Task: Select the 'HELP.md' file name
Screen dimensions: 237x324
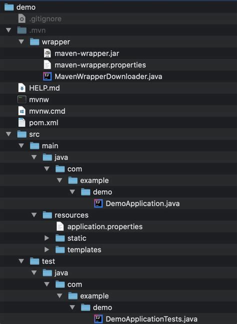Action: [x=44, y=88]
